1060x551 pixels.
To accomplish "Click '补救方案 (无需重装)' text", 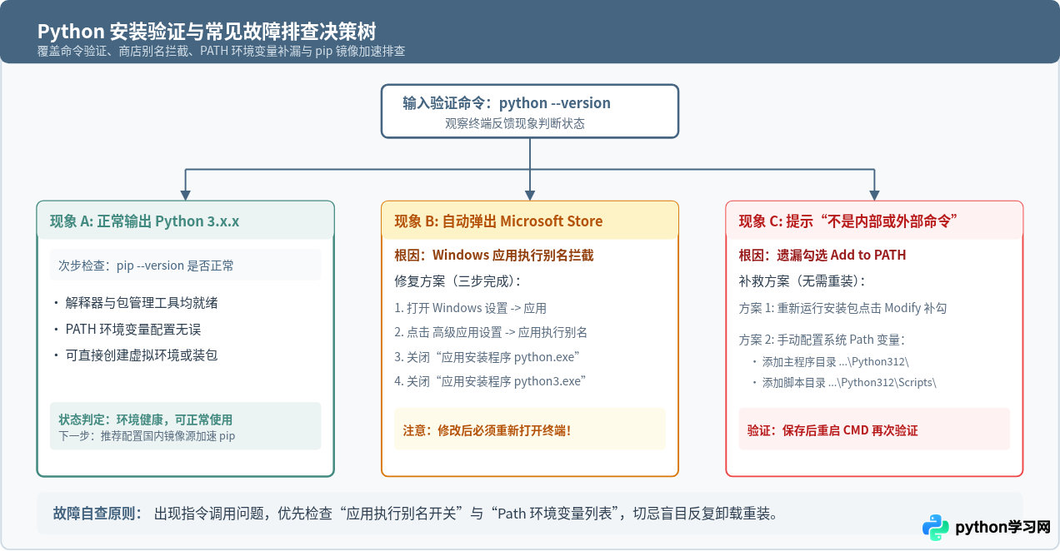I will click(x=802, y=280).
